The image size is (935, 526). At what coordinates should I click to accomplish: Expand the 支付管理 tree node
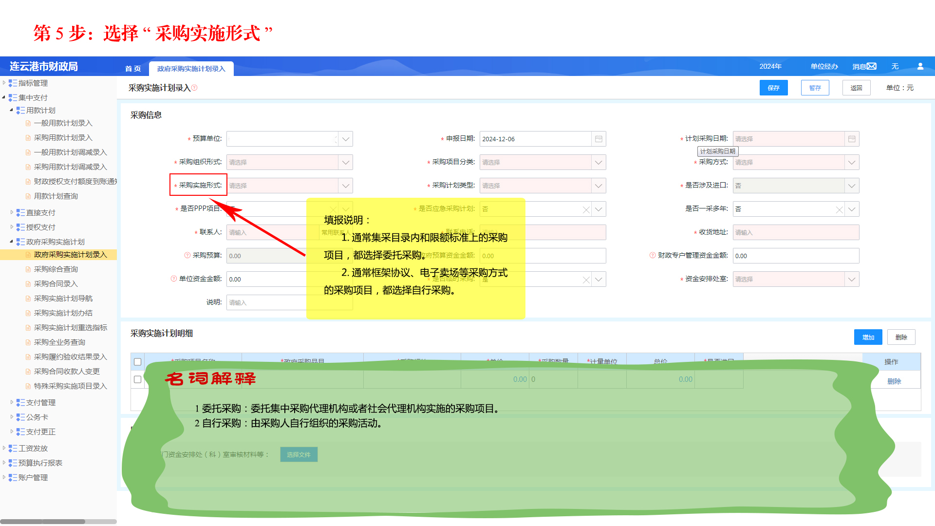pos(12,402)
